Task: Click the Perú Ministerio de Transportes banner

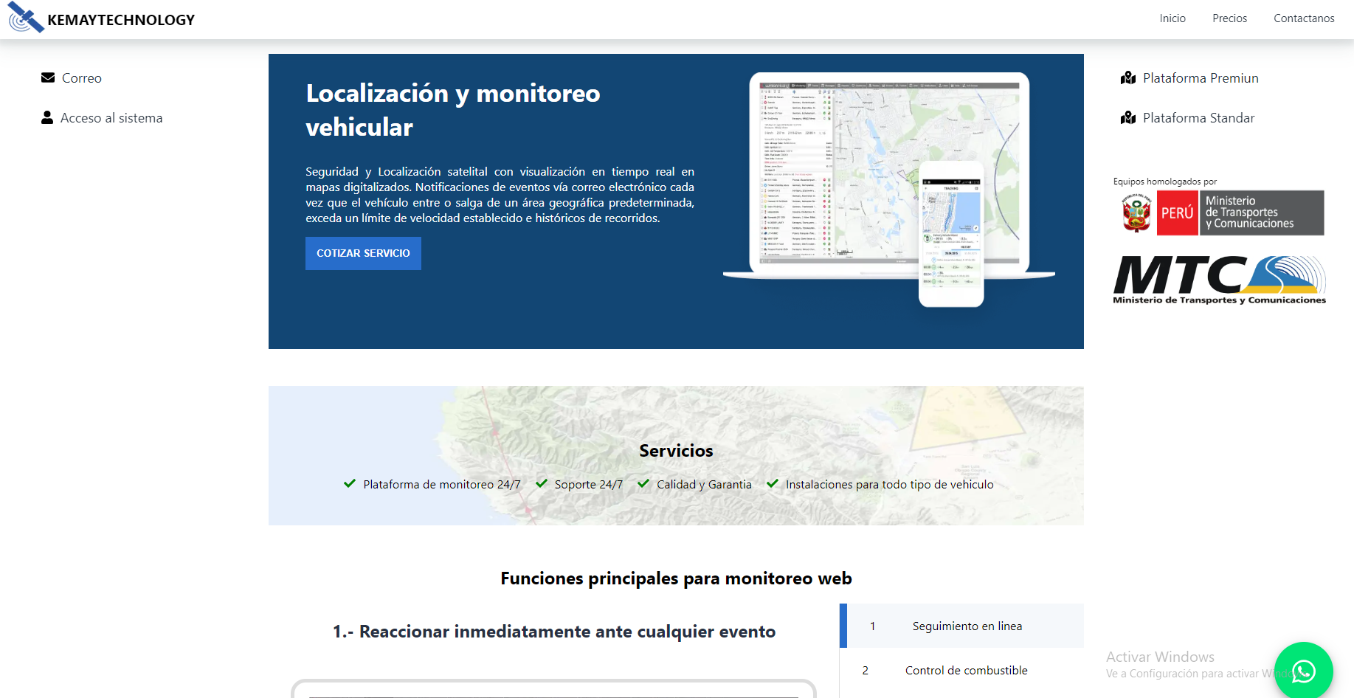Action: pos(1223,212)
